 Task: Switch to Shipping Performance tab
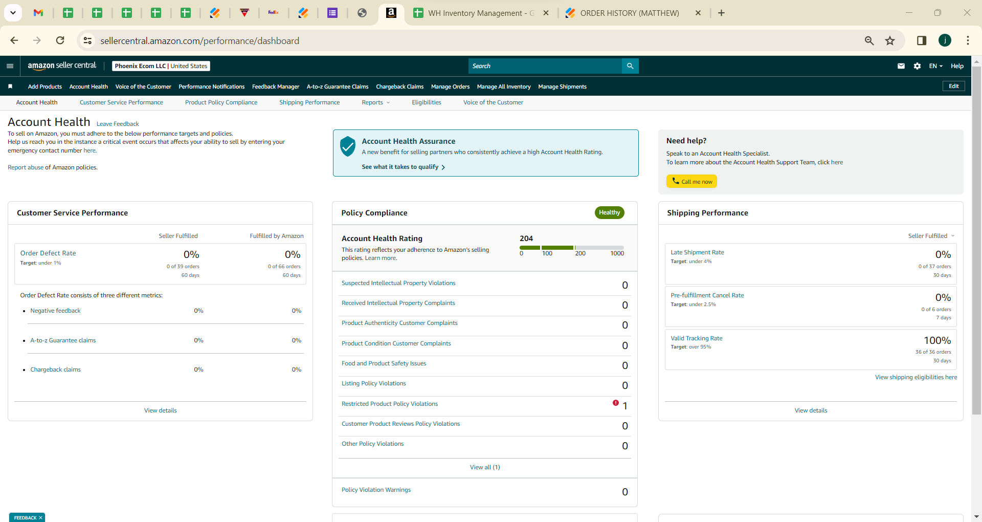[309, 102]
